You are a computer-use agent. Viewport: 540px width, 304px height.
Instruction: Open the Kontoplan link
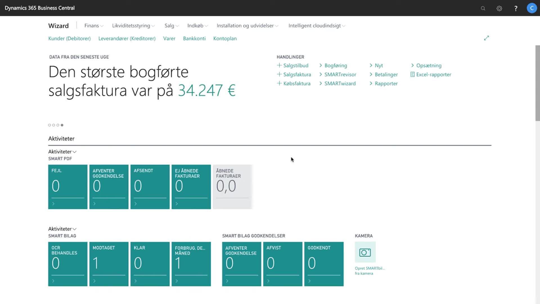pyautogui.click(x=225, y=39)
